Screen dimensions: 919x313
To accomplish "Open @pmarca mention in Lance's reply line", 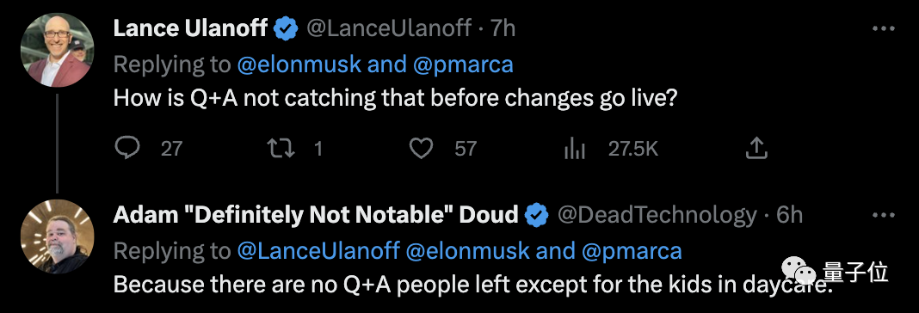I will tap(463, 64).
